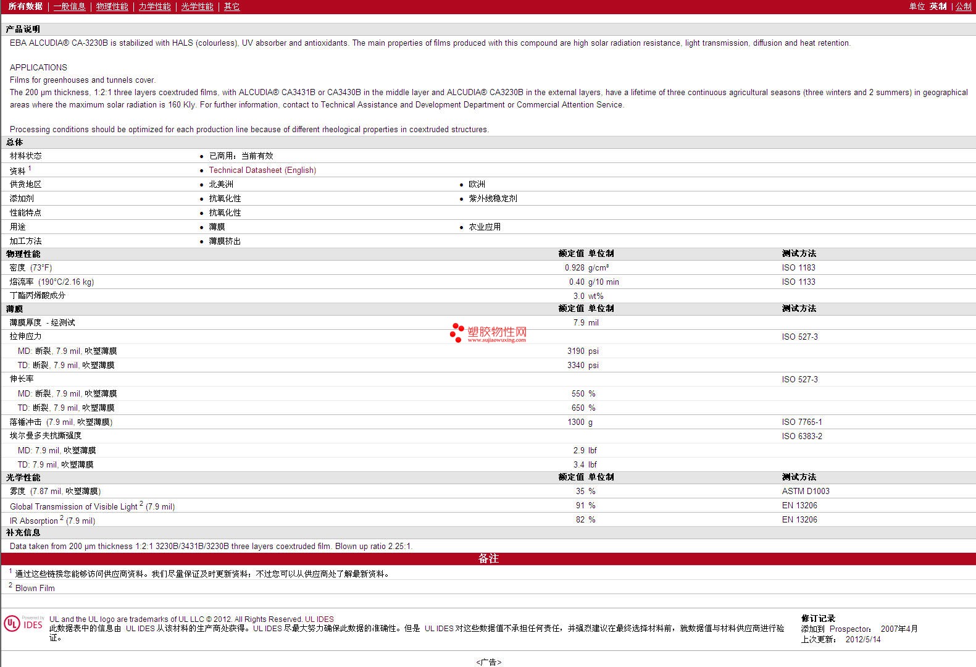Click the red 备注 header bar
This screenshot has width=976, height=667.
[488, 559]
